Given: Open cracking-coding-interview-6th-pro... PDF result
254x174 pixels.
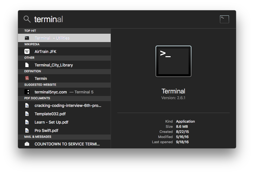Looking at the screenshot, I should coord(64,105).
